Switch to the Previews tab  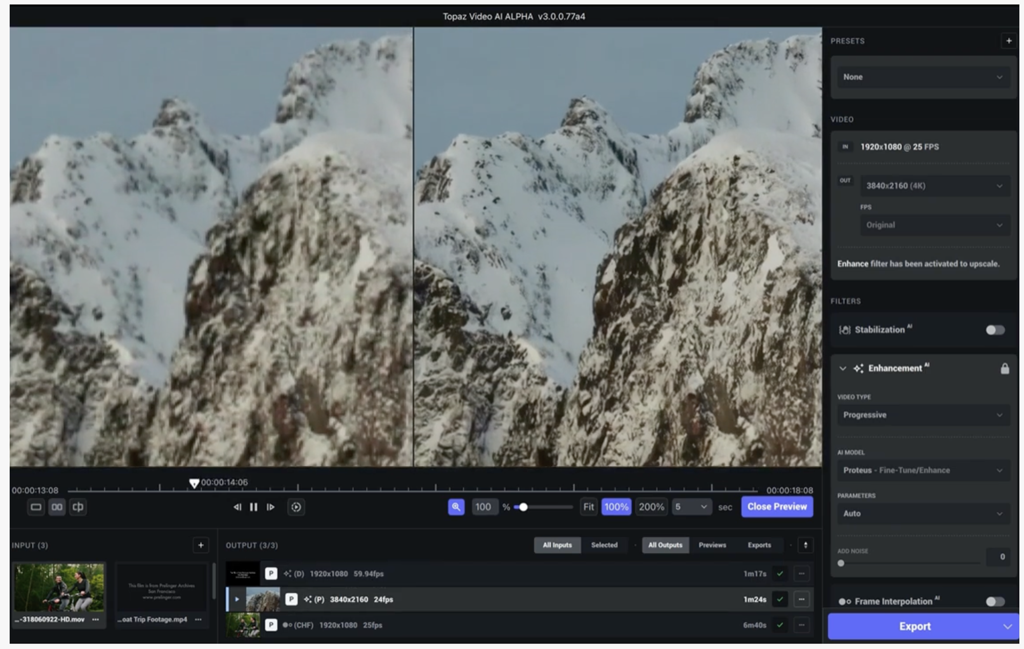click(712, 545)
